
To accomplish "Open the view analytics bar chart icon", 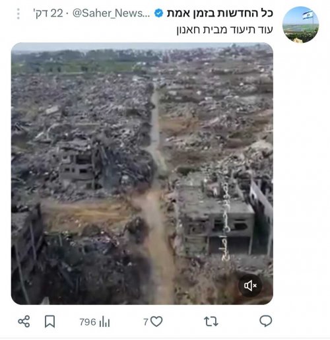I will coord(104,322).
